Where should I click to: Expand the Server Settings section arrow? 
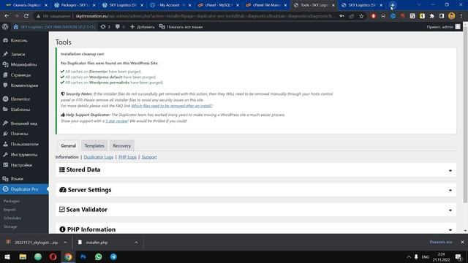(450, 190)
